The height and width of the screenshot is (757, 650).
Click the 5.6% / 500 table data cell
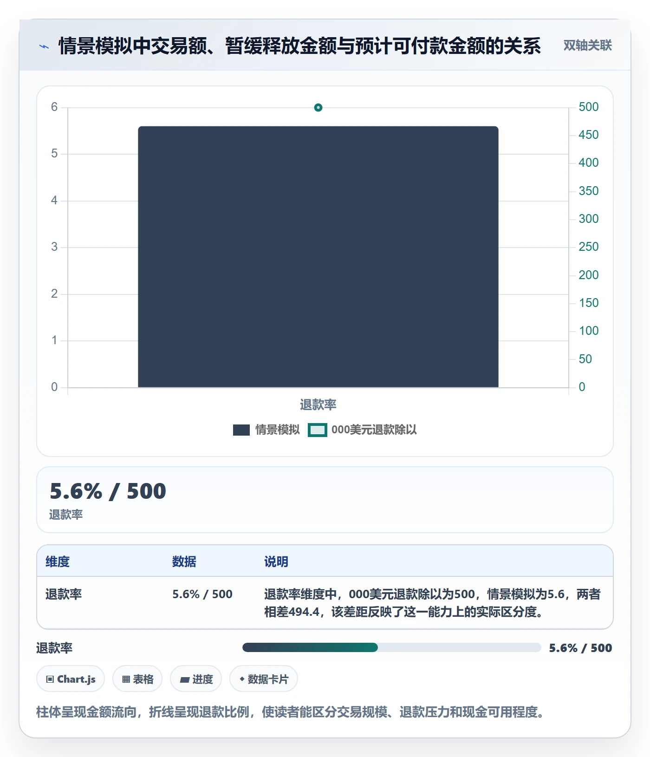click(202, 594)
